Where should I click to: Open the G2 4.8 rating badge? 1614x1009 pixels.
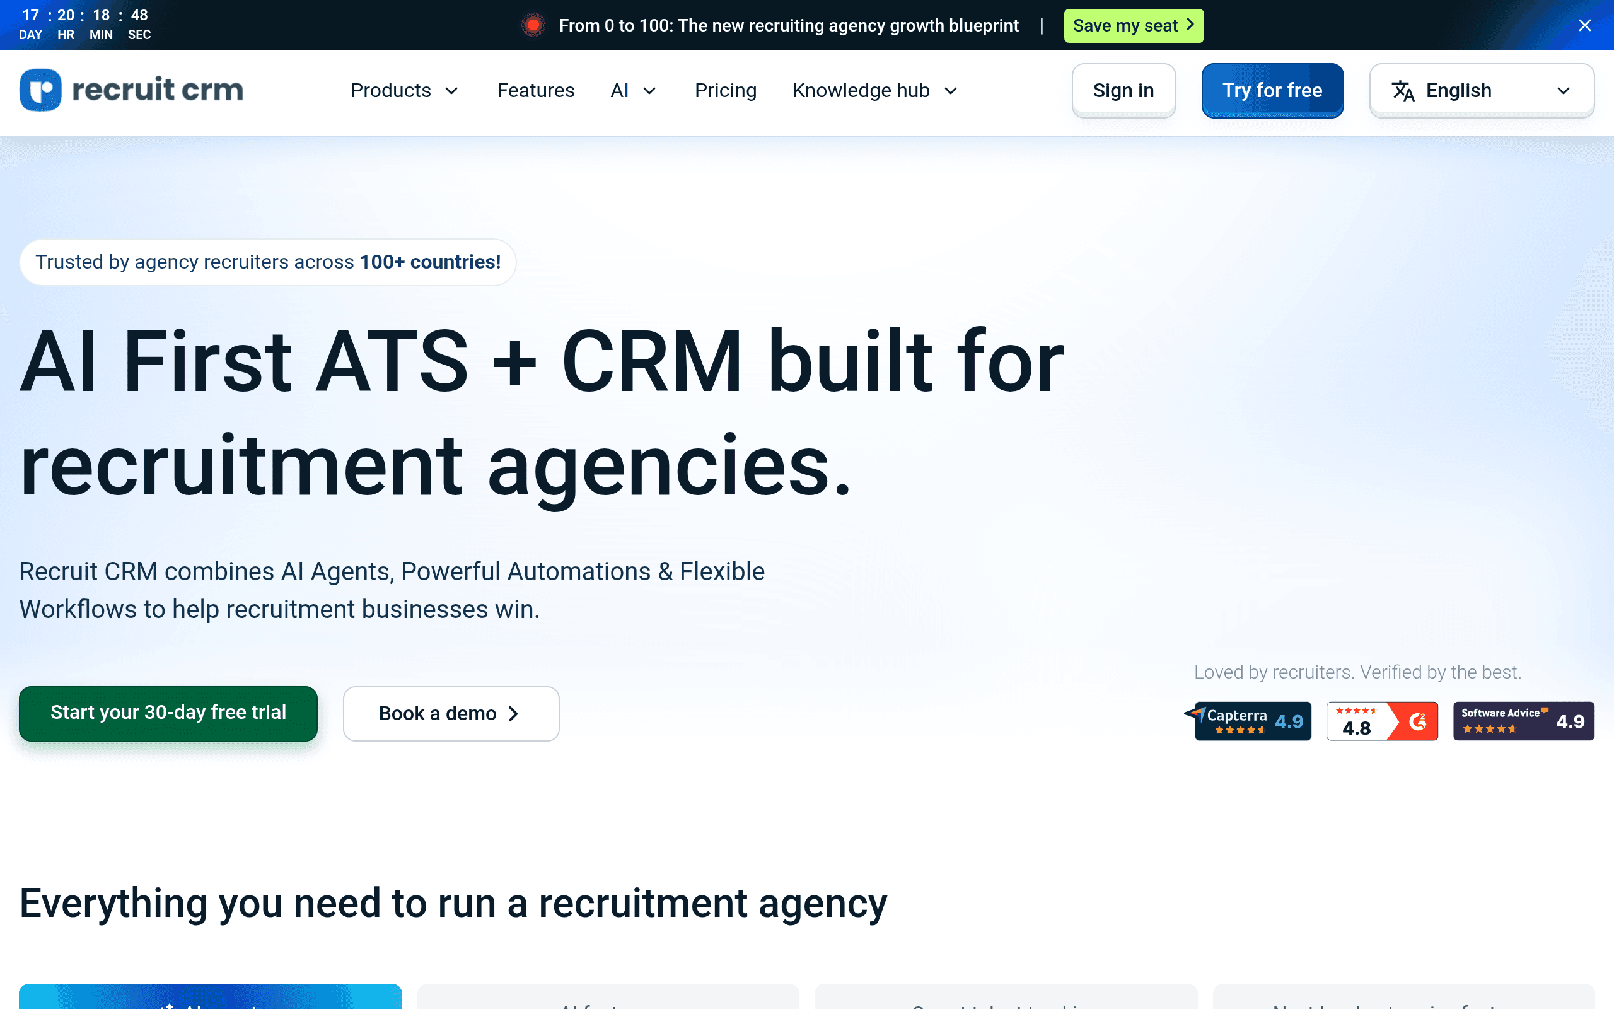pos(1382,721)
